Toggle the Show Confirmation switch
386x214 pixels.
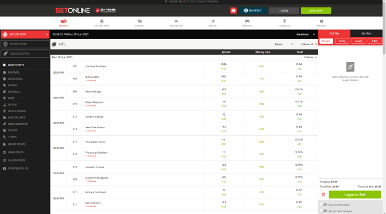click(x=323, y=205)
